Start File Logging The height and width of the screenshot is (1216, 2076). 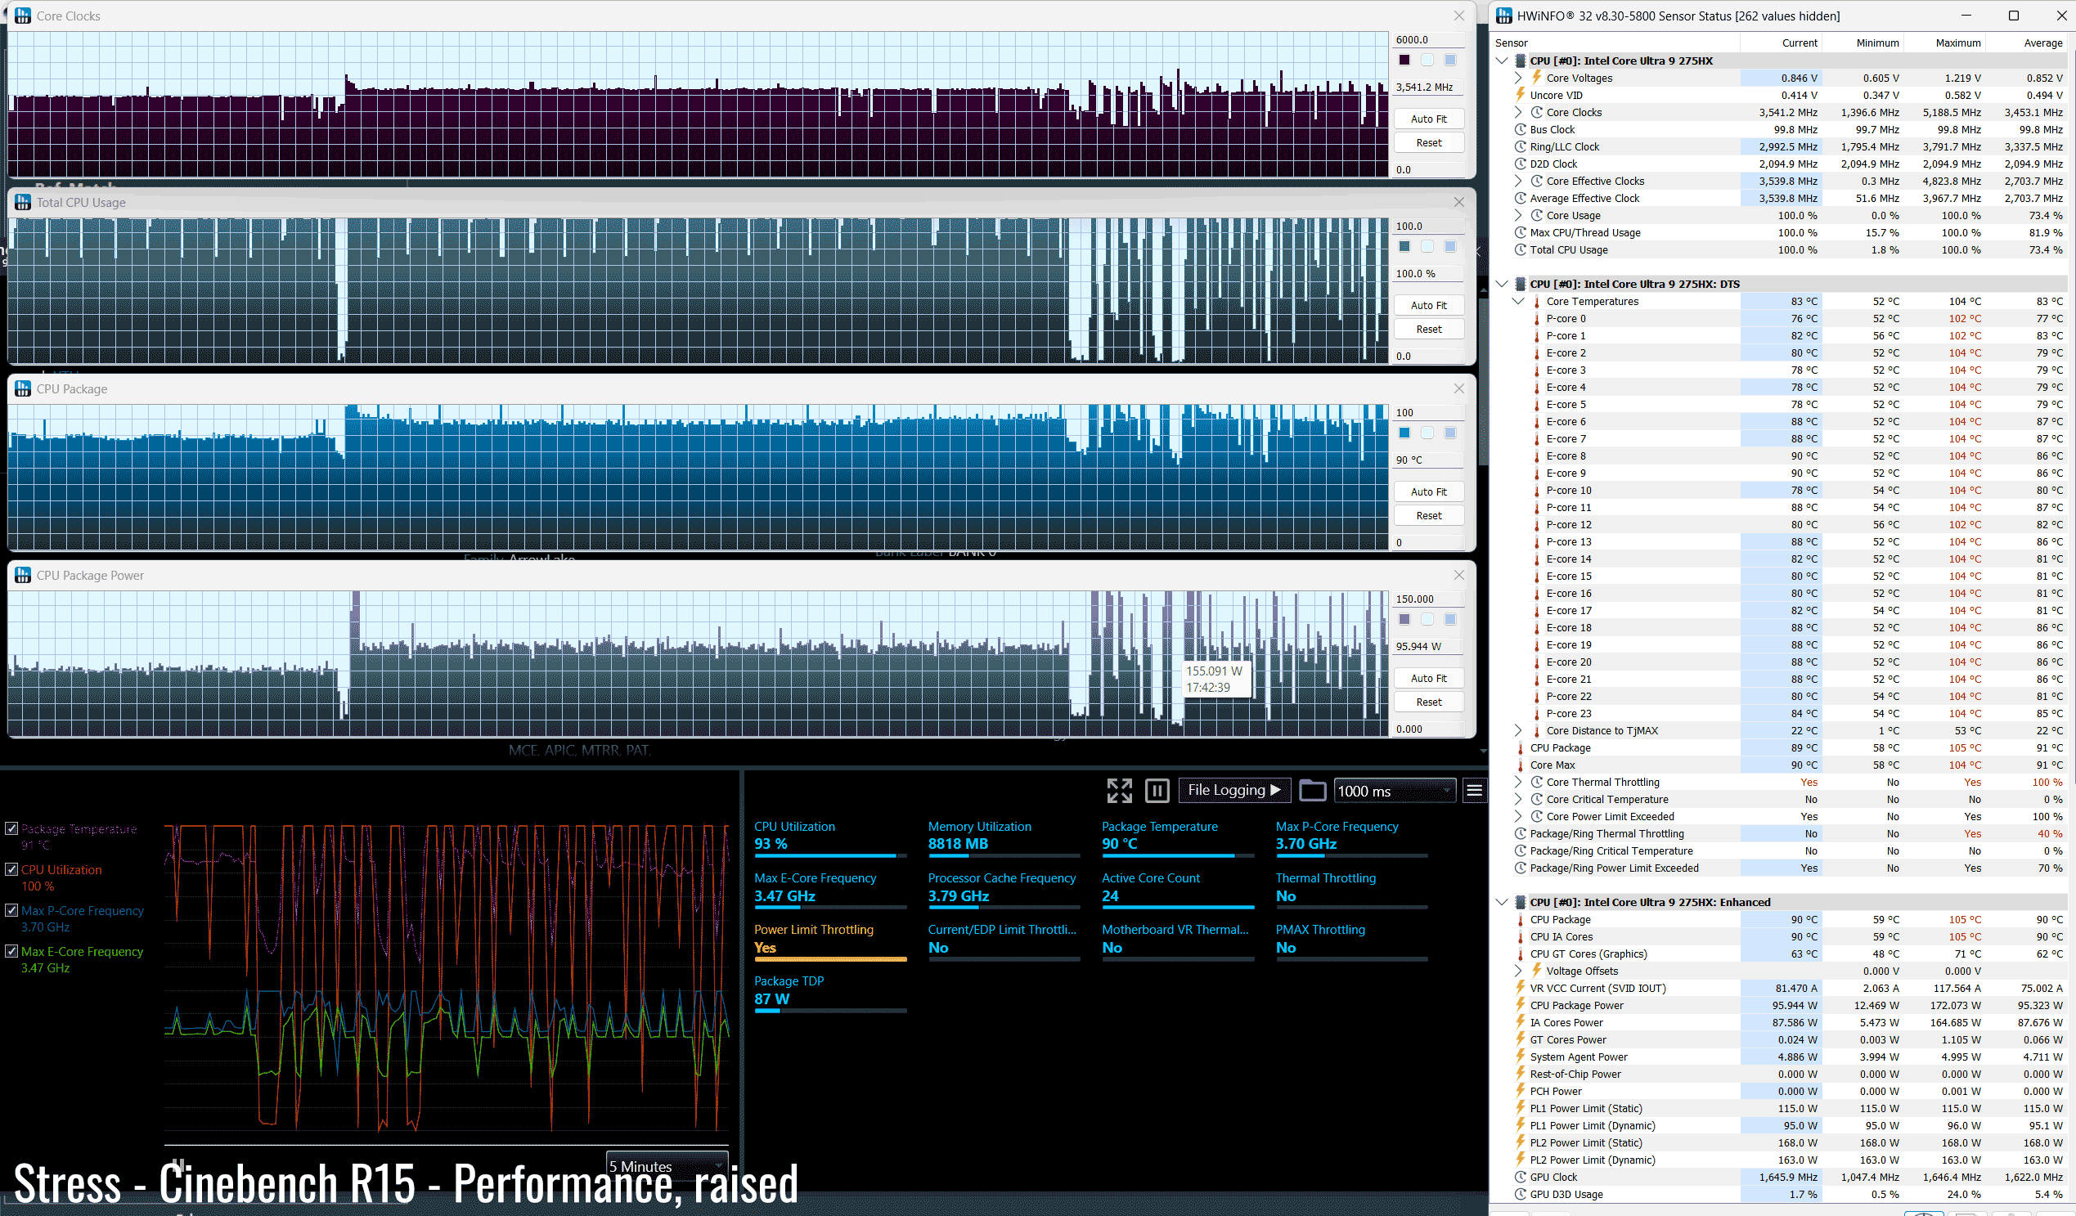(x=1233, y=790)
